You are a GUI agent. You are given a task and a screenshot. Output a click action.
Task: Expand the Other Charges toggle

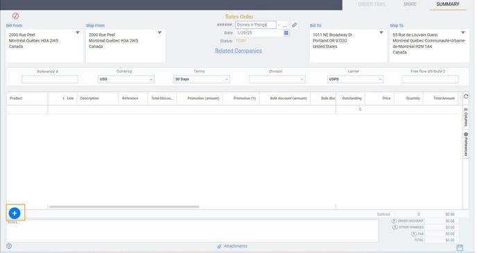[395, 227]
